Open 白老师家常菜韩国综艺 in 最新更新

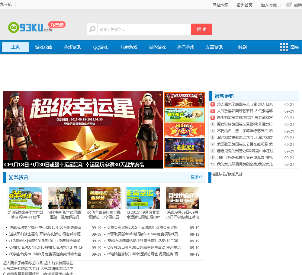click(x=245, y=117)
